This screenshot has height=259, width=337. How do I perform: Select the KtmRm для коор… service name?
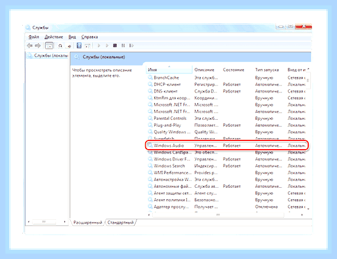[x=172, y=98]
